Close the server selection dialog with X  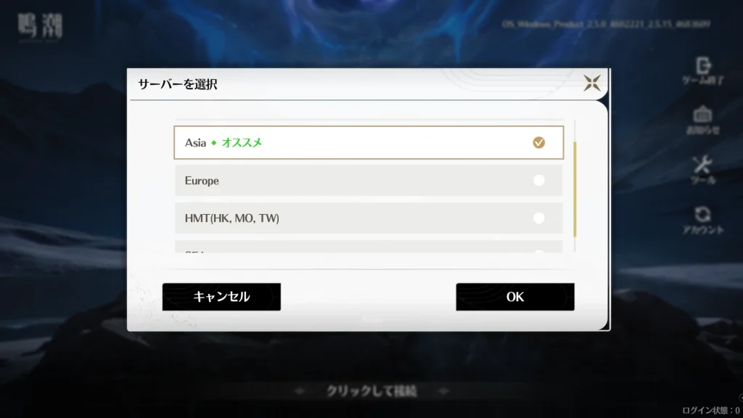point(592,83)
